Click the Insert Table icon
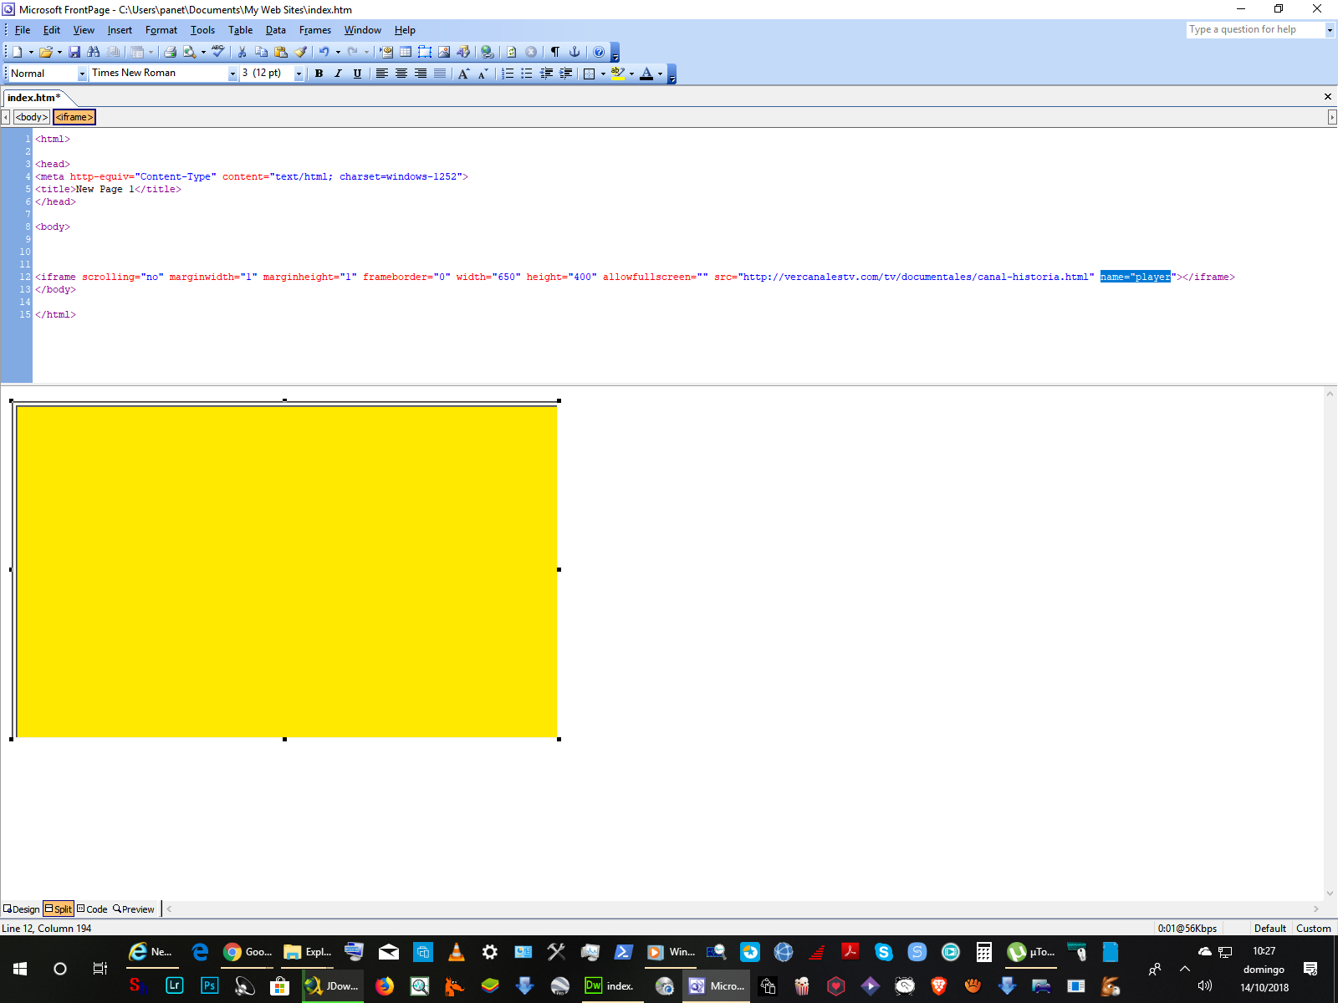Image resolution: width=1338 pixels, height=1003 pixels. pyautogui.click(x=406, y=52)
